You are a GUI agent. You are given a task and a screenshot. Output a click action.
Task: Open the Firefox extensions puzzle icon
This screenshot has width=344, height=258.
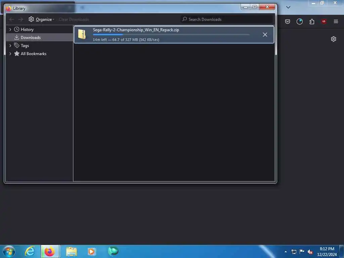click(312, 21)
